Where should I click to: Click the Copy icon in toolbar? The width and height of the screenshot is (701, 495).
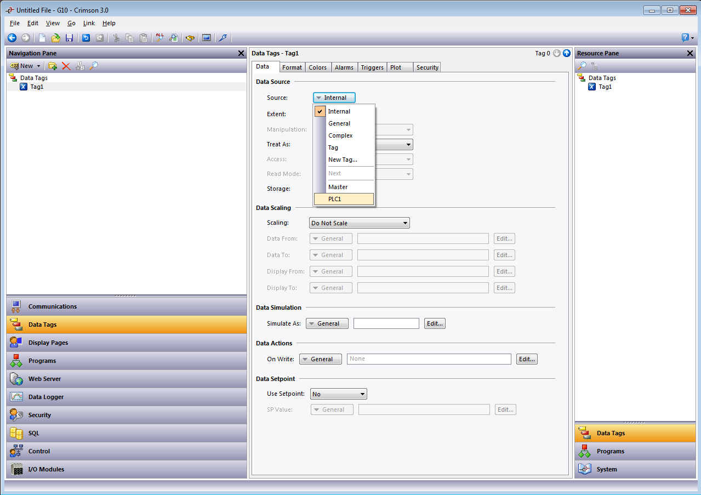click(x=130, y=38)
